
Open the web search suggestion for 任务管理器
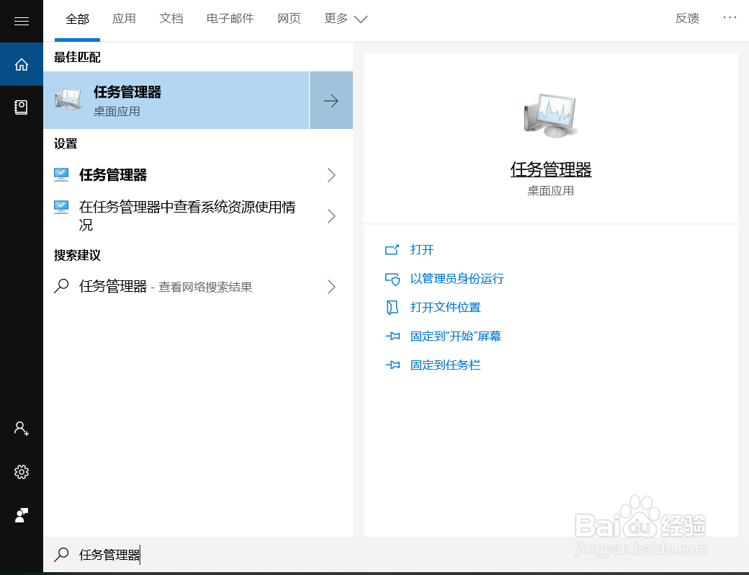pos(166,287)
